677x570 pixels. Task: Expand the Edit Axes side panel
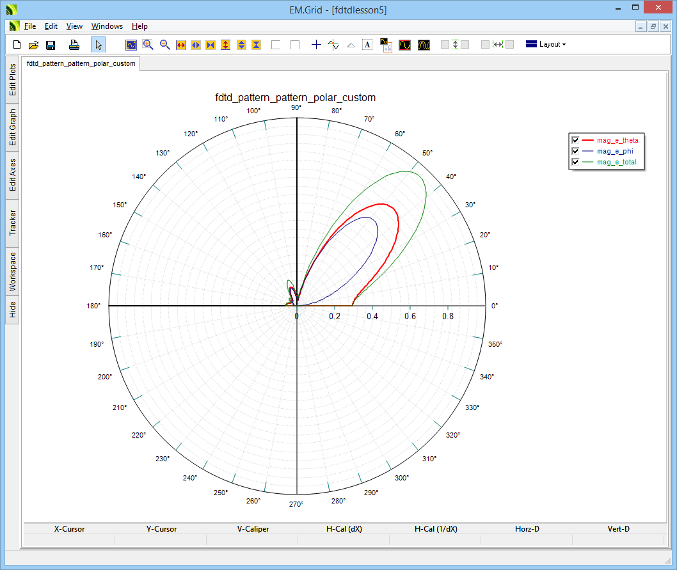(12, 175)
